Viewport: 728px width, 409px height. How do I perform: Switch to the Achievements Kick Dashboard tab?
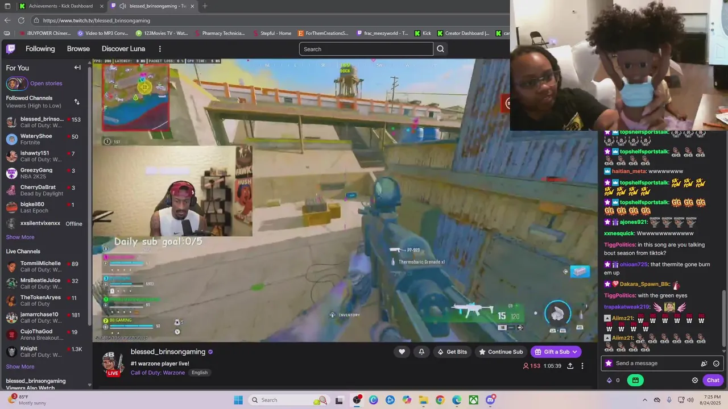point(61,6)
